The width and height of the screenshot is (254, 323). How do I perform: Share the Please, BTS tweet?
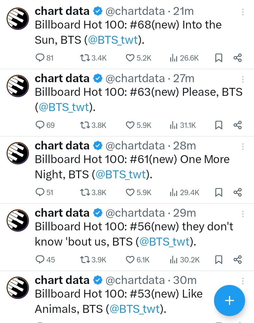click(237, 125)
